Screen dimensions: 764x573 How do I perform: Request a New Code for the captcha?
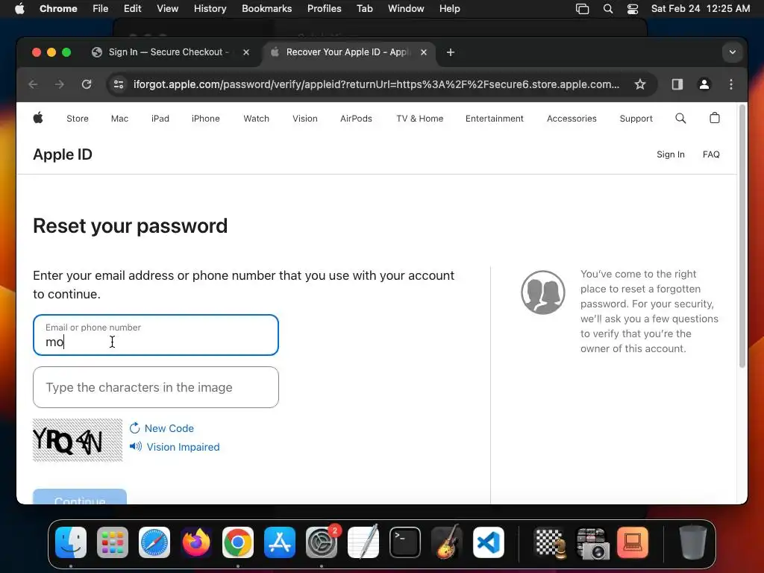click(162, 428)
